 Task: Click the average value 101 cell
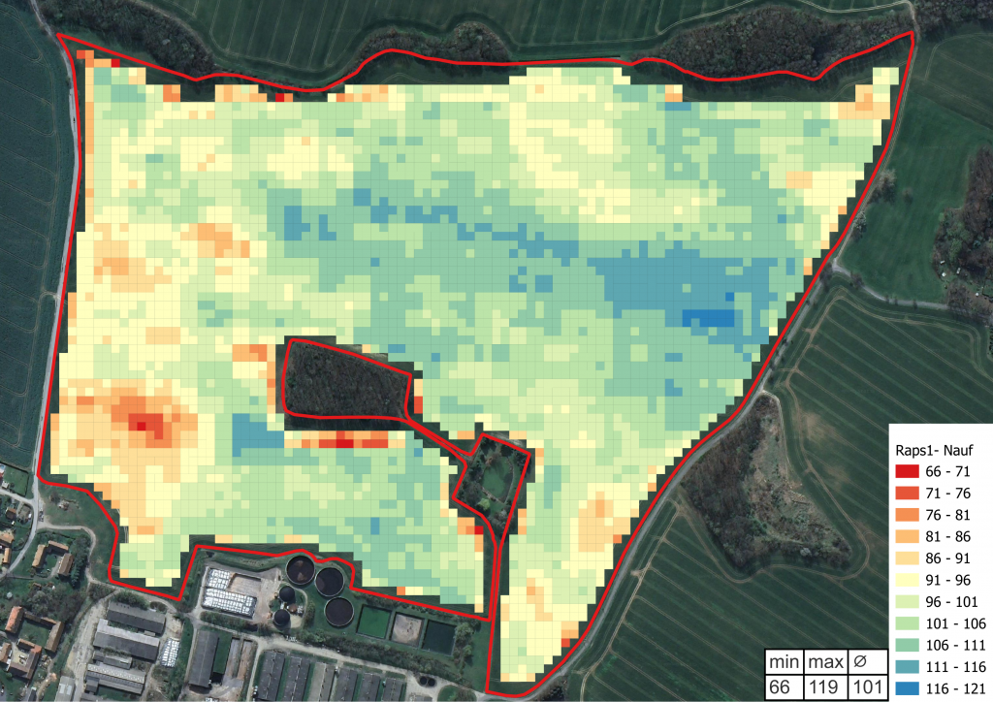[867, 686]
